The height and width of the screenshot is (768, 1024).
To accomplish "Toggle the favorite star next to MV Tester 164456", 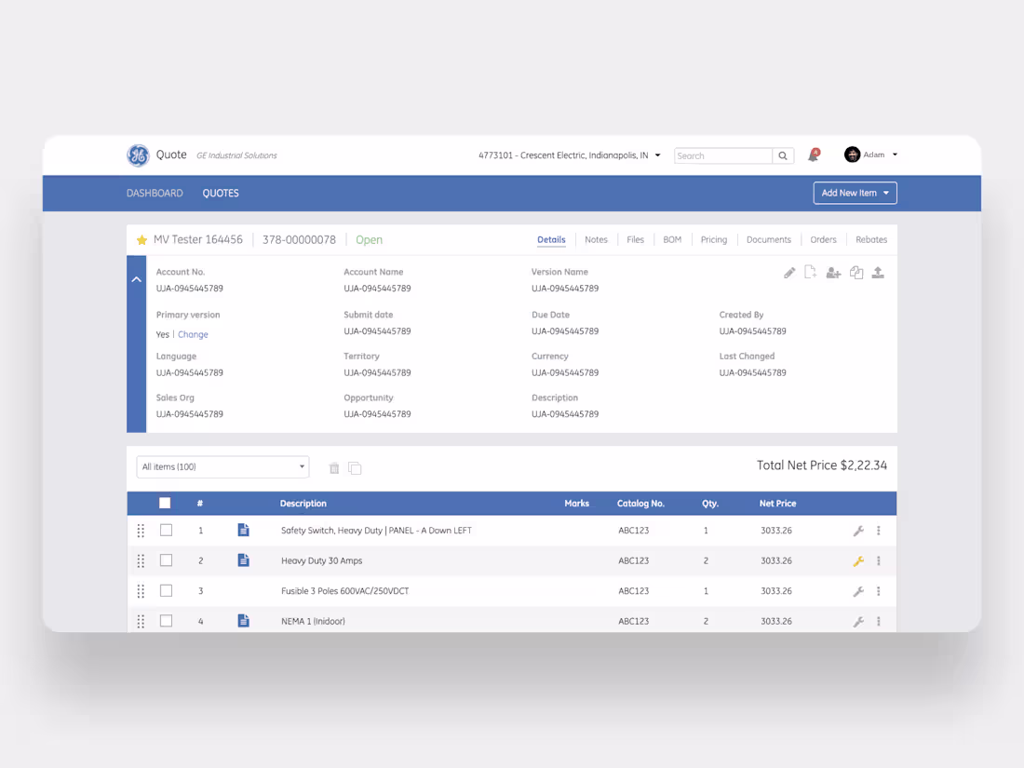I will pyautogui.click(x=141, y=239).
